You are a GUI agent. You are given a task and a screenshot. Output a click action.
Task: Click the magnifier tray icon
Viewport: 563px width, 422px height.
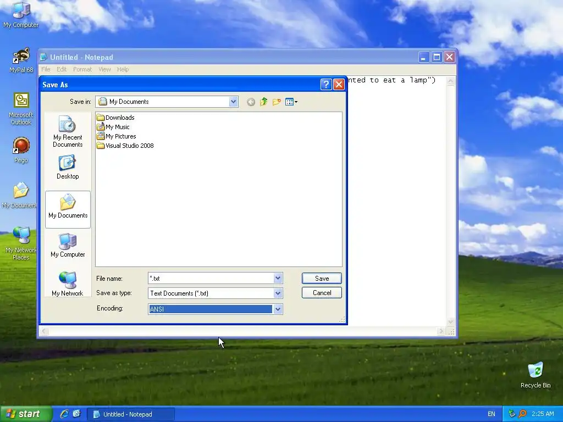point(522,414)
